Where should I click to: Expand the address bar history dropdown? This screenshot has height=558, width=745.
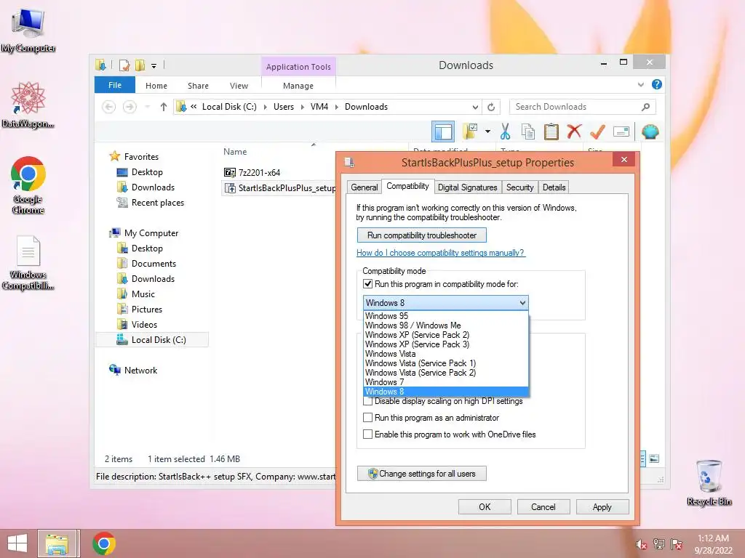click(x=475, y=108)
